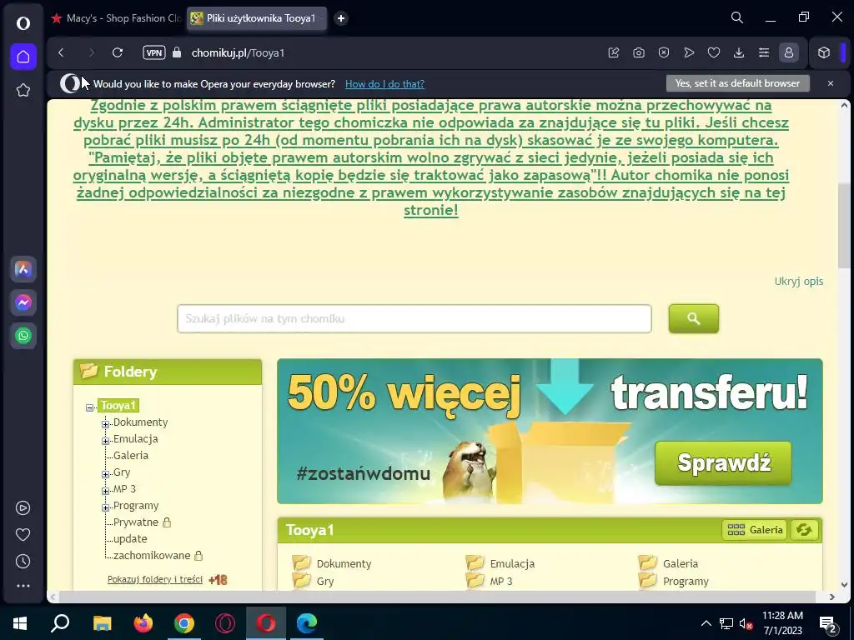
Task: Click the vertical page scrollbar
Action: 844,226
